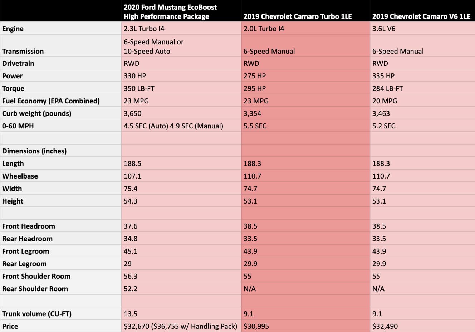Select the Fuel Economy (EPA Combined) label
This screenshot has height=332, width=475.
pos(61,101)
